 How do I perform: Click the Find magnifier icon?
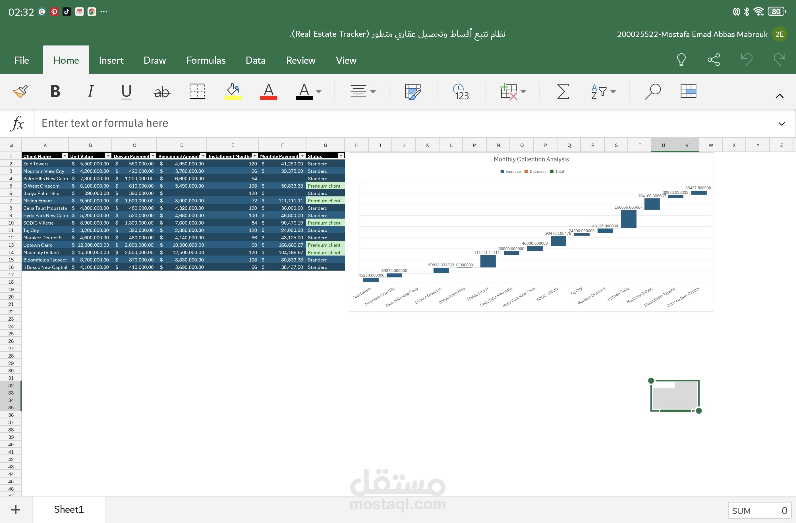(x=652, y=91)
